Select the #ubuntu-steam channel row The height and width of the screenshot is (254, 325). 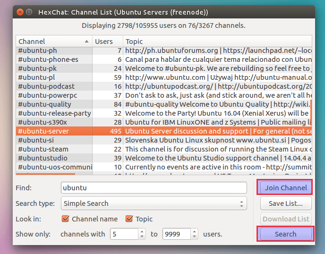54,149
